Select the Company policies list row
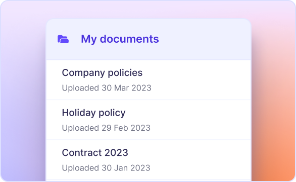The height and width of the screenshot is (182, 296). point(149,80)
